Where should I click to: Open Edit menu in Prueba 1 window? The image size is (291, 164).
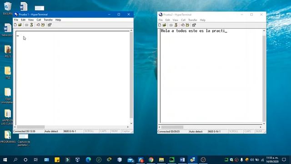(23, 20)
